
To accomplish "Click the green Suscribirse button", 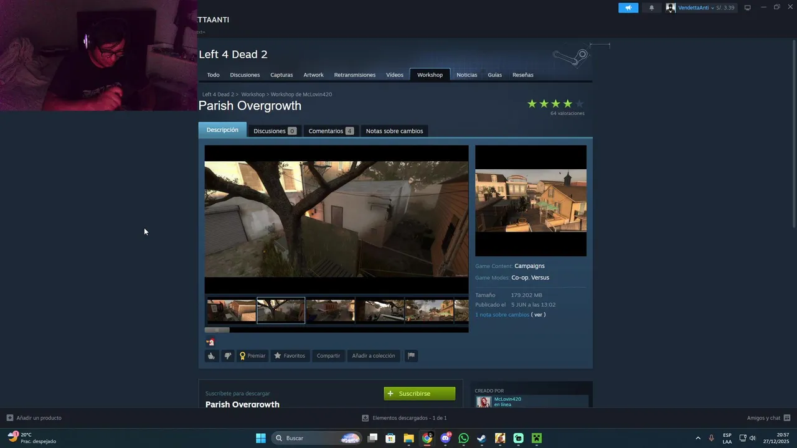I will coord(420,393).
